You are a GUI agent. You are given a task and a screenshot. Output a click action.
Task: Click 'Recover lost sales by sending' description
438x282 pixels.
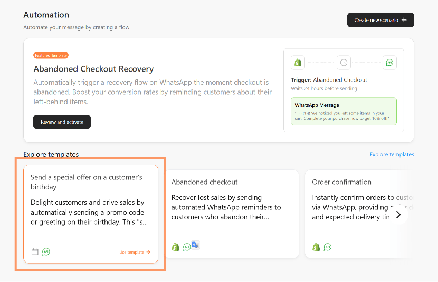(x=226, y=207)
